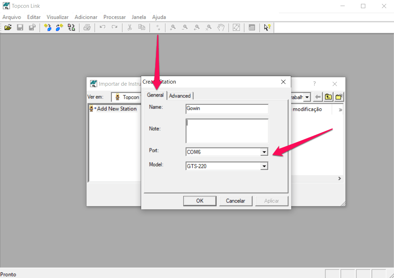Click the back arrow in Importar dialog
The image size is (394, 278).
click(x=318, y=97)
